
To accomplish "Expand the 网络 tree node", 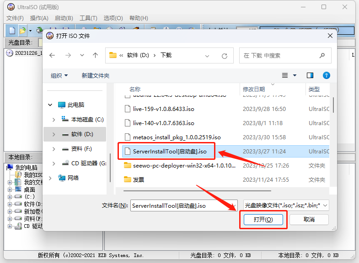I will point(50,178).
